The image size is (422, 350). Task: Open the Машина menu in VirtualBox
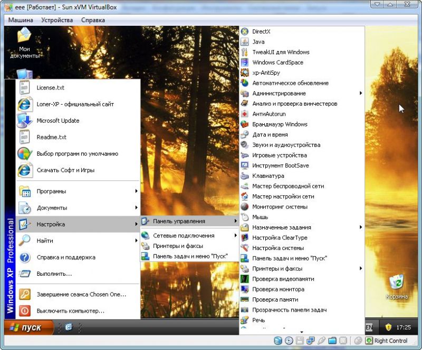[x=21, y=20]
